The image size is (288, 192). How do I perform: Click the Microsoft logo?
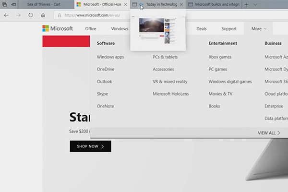click(58, 28)
